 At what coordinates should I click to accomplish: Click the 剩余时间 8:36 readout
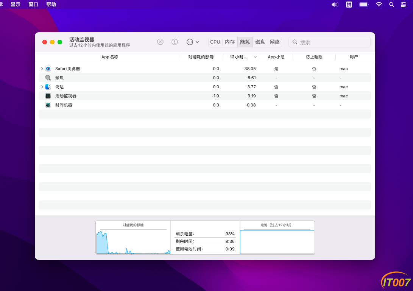pyautogui.click(x=205, y=241)
